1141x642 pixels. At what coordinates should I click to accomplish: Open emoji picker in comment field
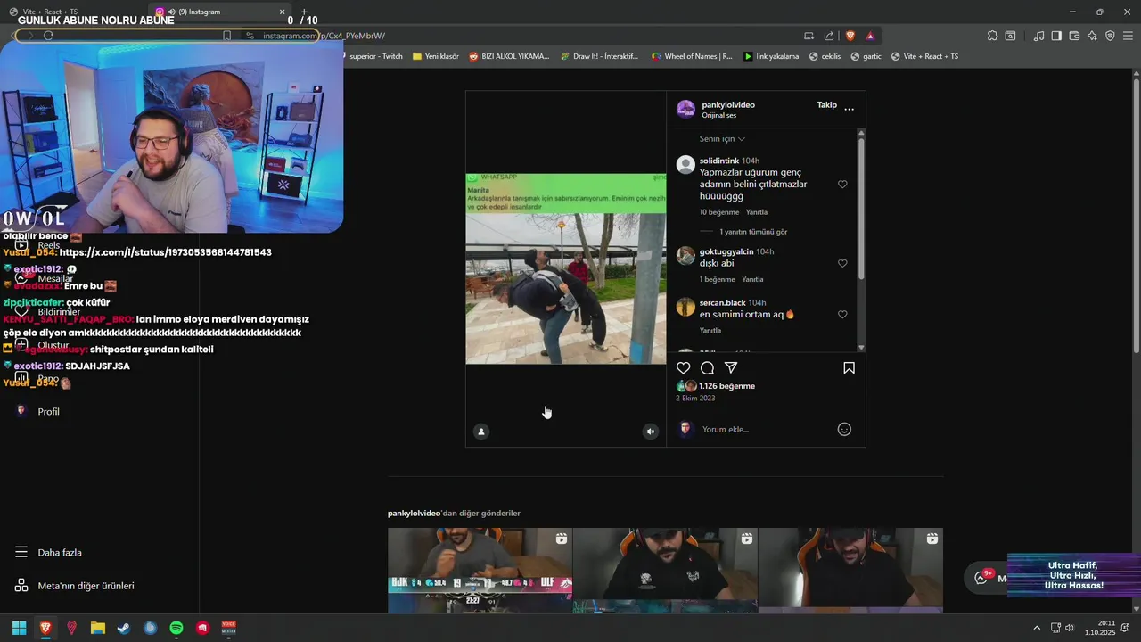click(844, 429)
